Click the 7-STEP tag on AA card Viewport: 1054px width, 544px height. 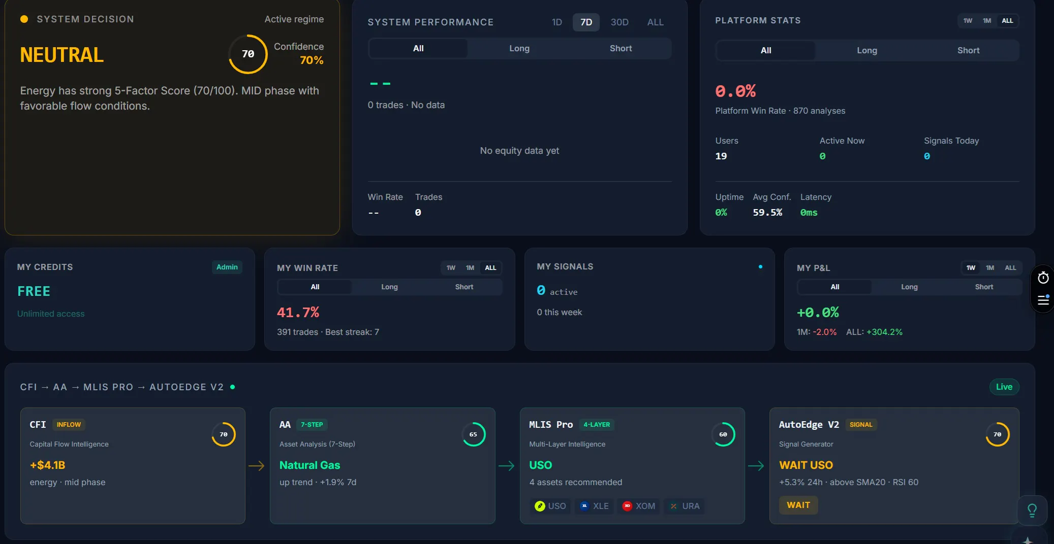click(x=312, y=425)
